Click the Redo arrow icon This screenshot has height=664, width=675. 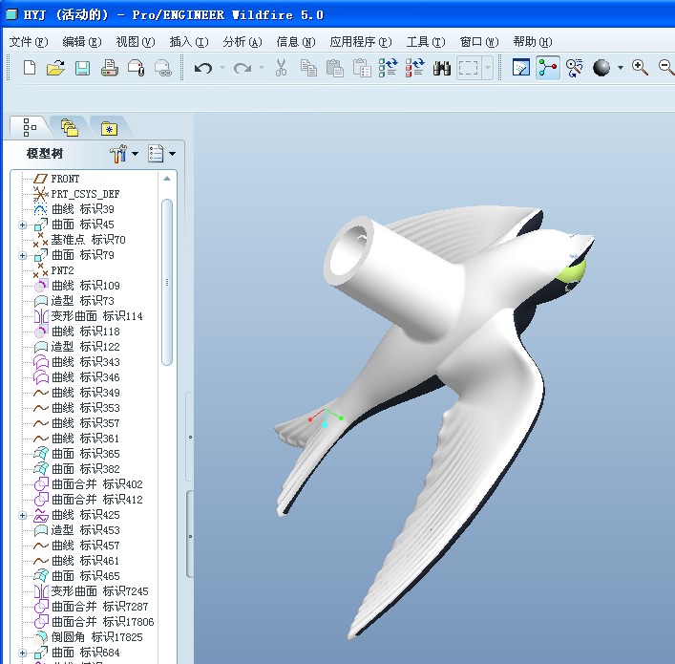click(243, 68)
